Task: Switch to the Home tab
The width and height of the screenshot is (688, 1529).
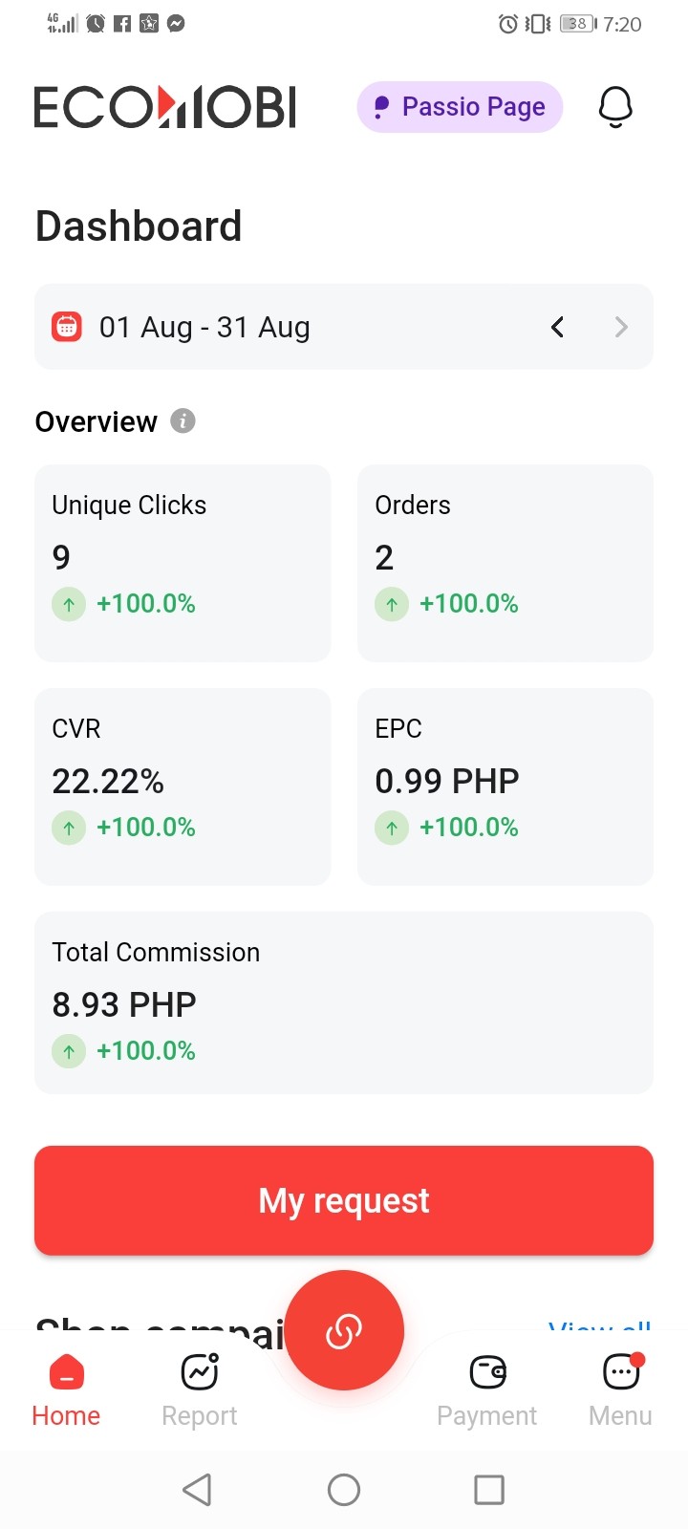Action: tap(66, 1390)
